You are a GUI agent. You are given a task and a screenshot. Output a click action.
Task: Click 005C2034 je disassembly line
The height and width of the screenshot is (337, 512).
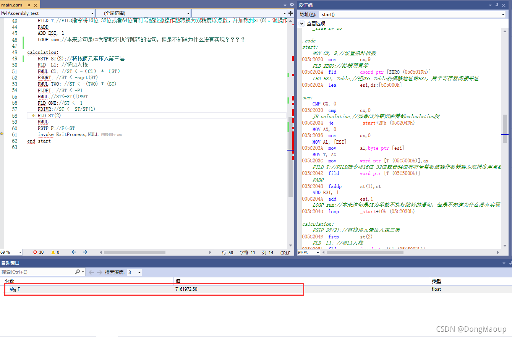358,123
